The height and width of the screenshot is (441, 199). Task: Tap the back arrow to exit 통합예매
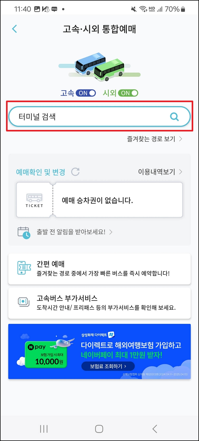pyautogui.click(x=14, y=29)
